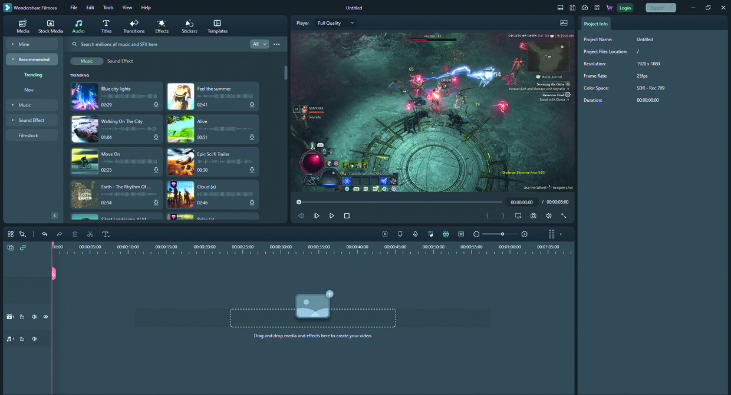The width and height of the screenshot is (731, 395).
Task: Select the timeline text tool
Action: point(106,234)
